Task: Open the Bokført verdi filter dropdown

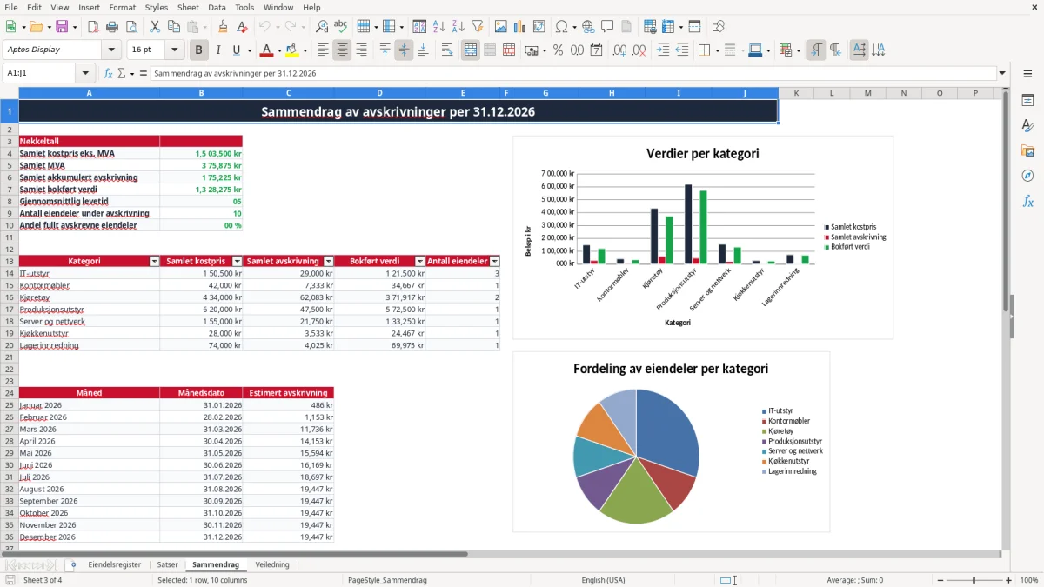Action: click(x=419, y=261)
